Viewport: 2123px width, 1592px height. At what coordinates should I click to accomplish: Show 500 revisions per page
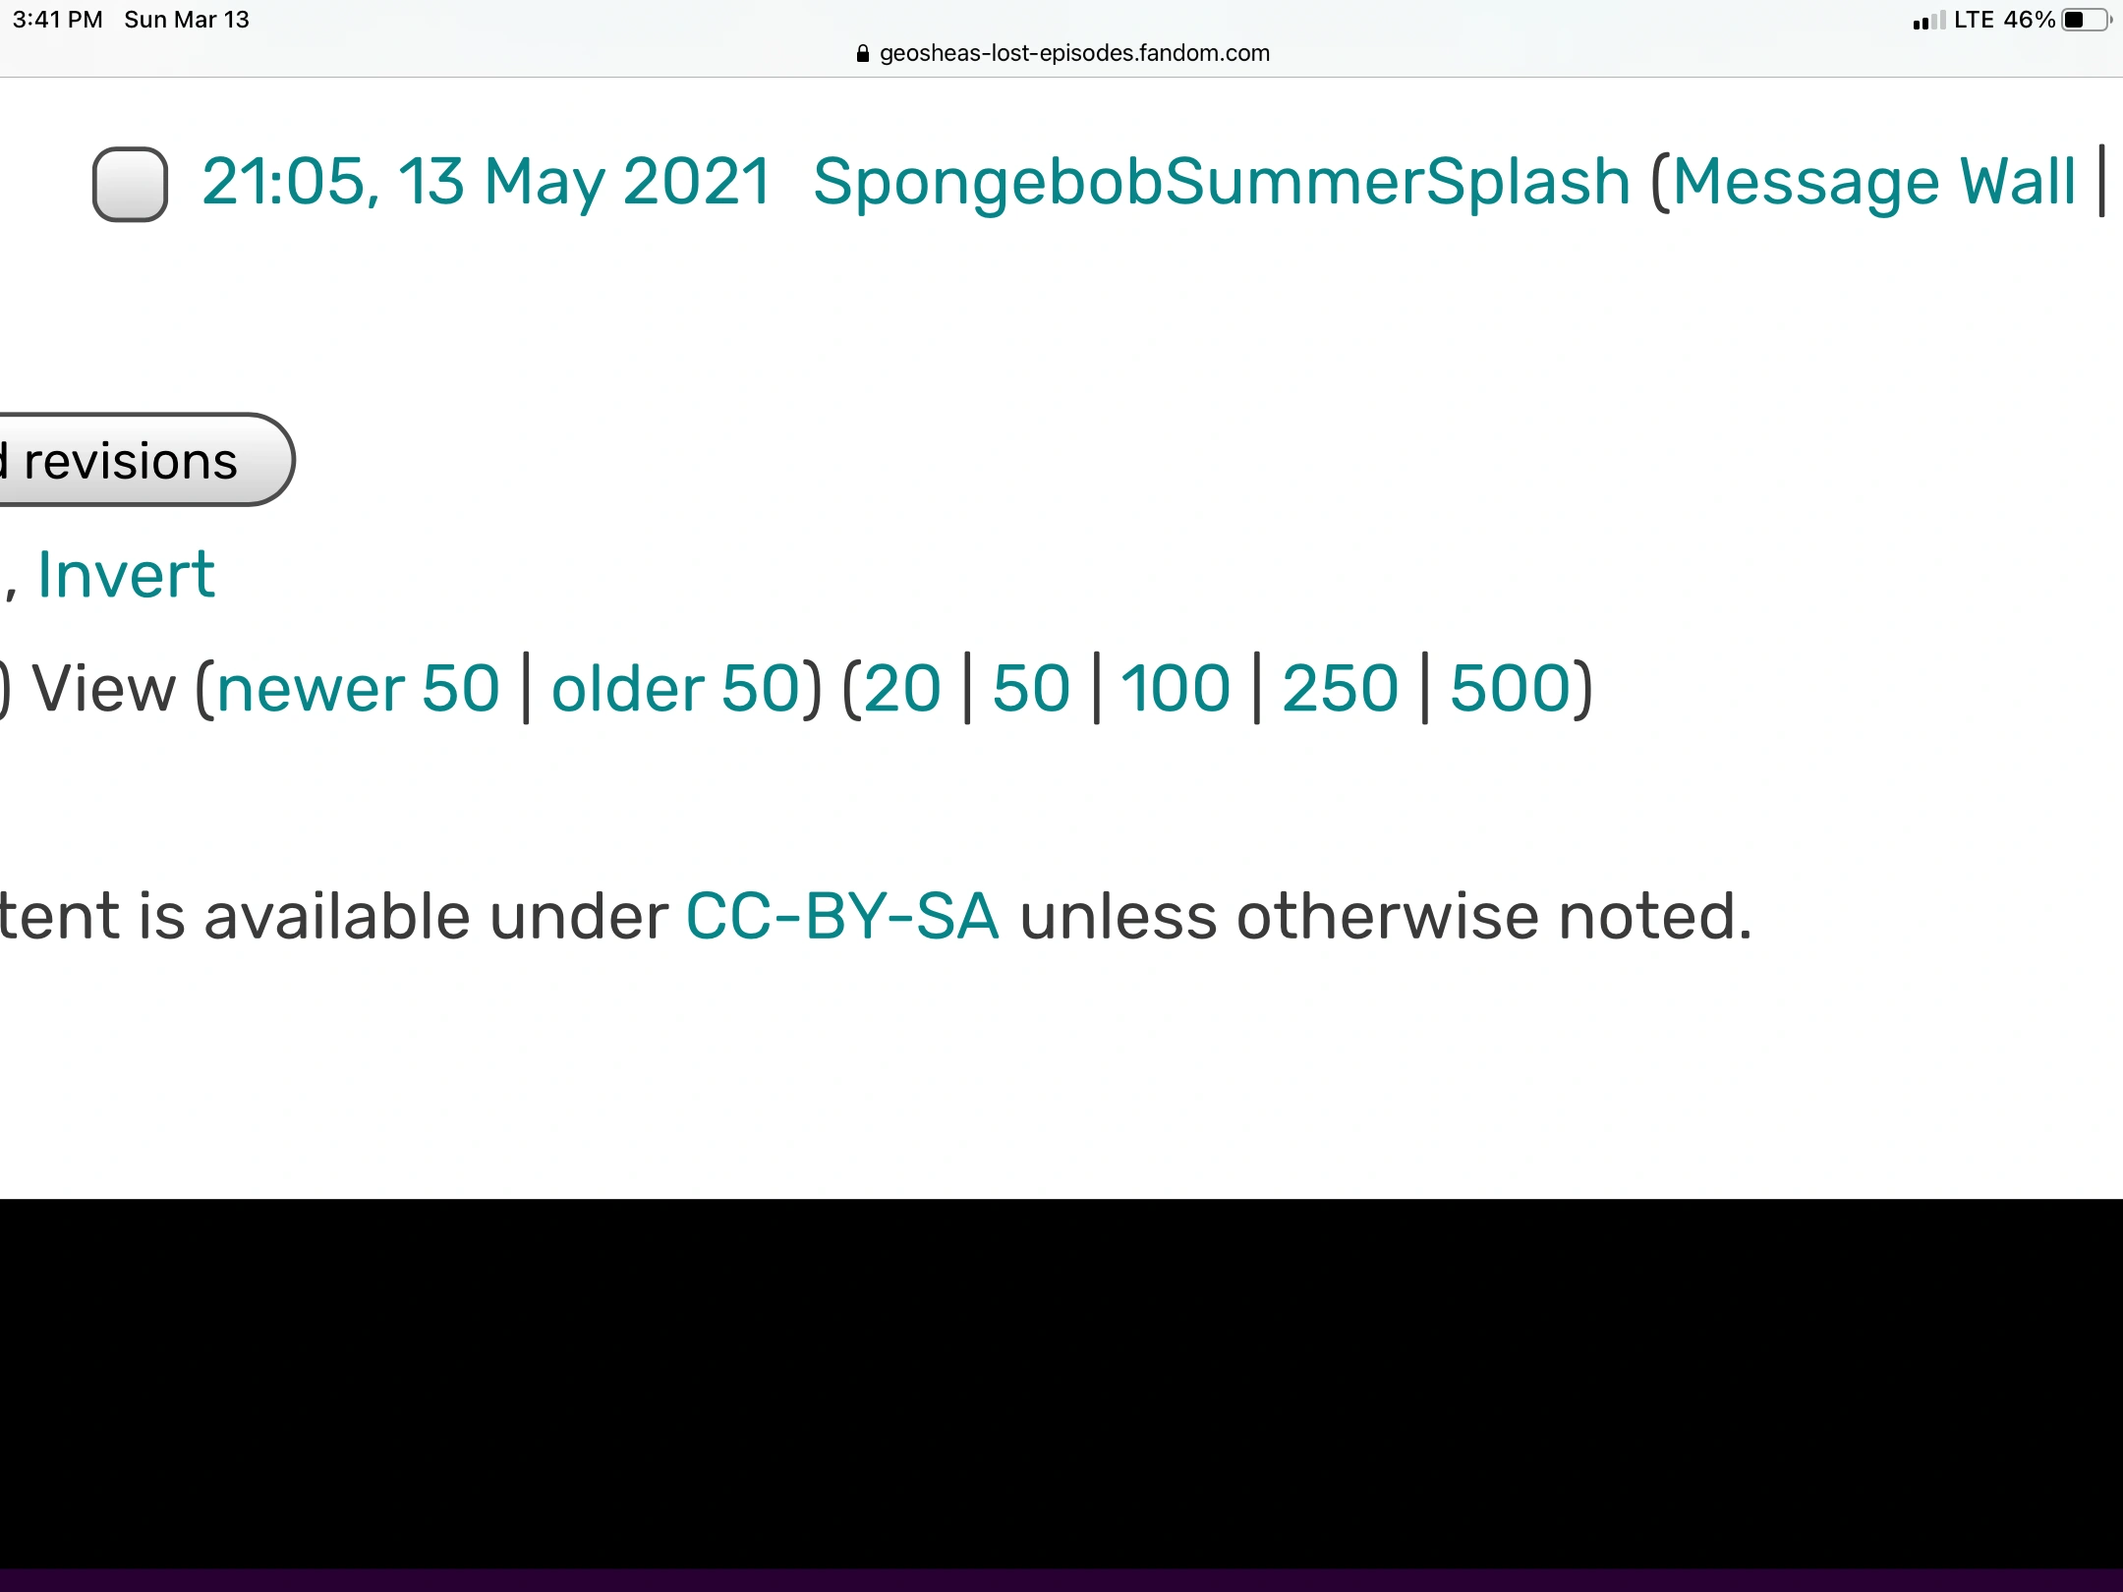point(1512,688)
